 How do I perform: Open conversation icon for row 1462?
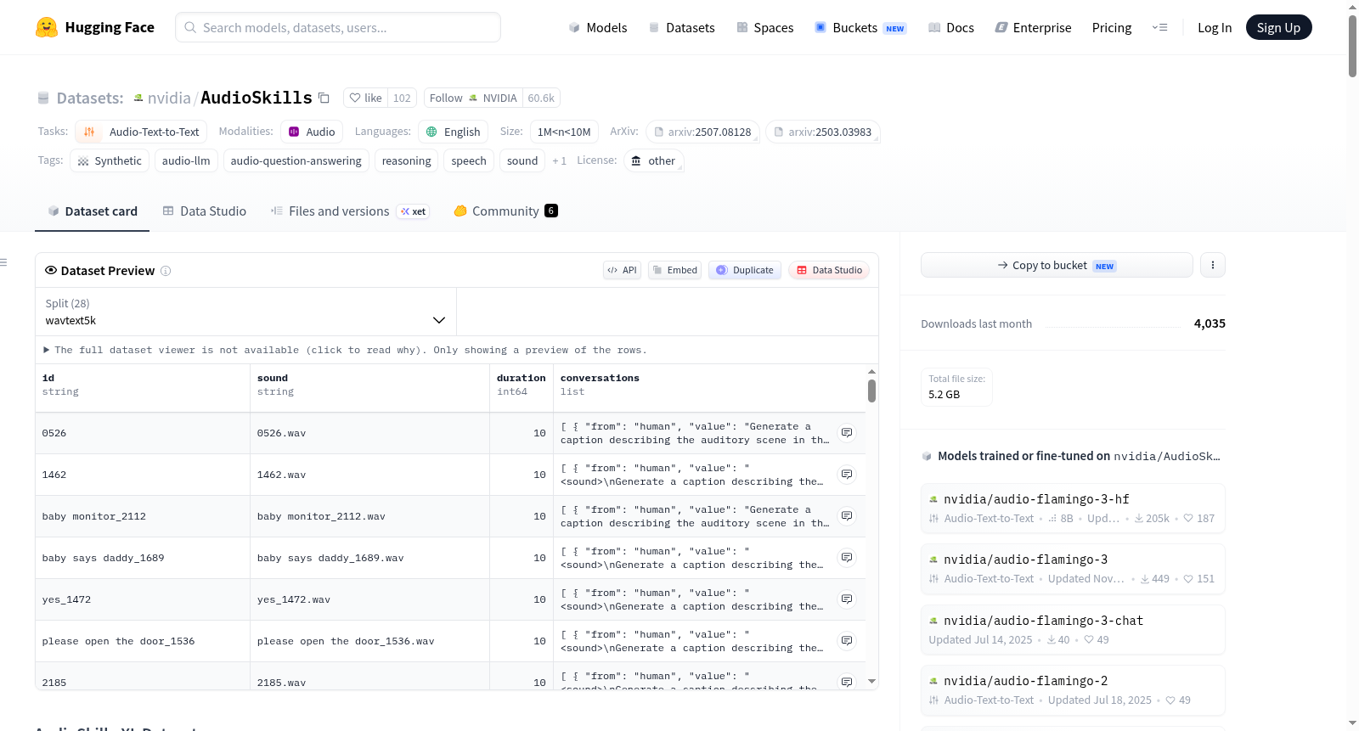(x=847, y=475)
